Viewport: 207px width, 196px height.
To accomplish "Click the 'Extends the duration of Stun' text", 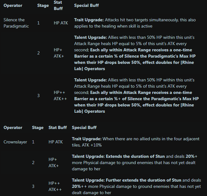I will 135,156.
